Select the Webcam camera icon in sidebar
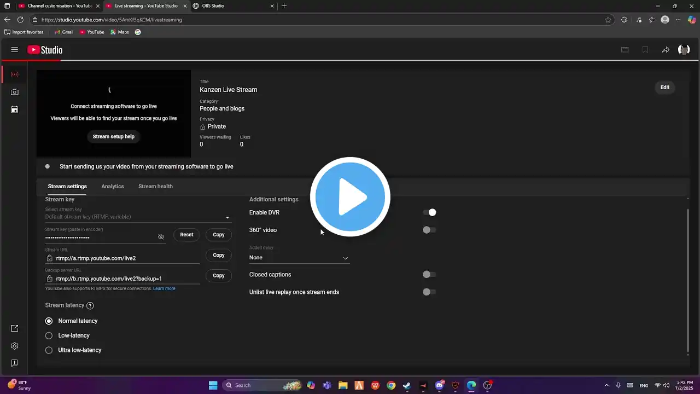700x394 pixels. pyautogui.click(x=15, y=92)
